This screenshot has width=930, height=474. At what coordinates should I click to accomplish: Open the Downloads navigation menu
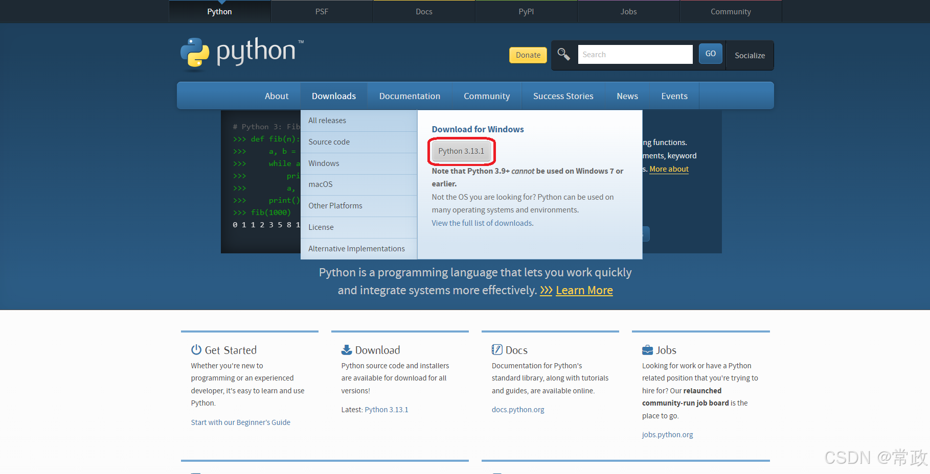[334, 96]
